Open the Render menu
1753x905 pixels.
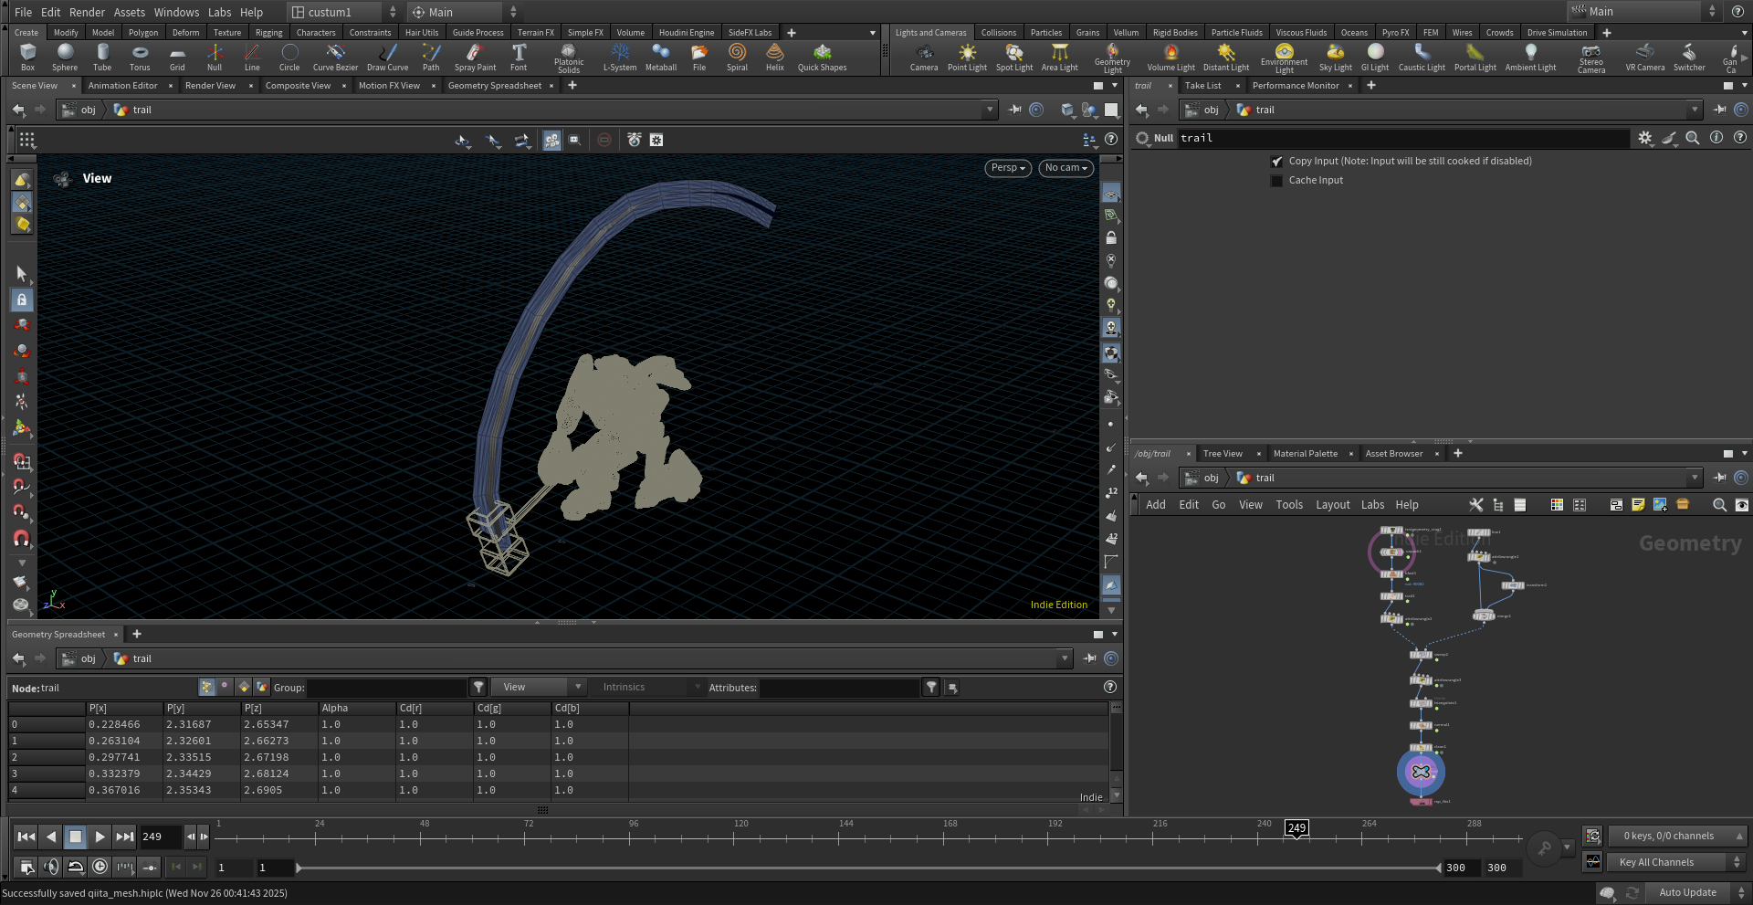87,12
